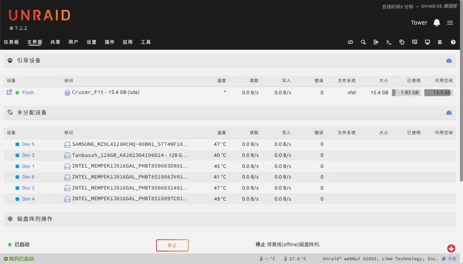The height and width of the screenshot is (264, 463).
Task: Open the 仪表板 menu tab
Action: (x=12, y=42)
